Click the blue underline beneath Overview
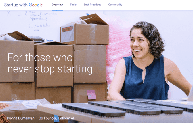Viewport: 193px width, 123px height. [57, 10]
